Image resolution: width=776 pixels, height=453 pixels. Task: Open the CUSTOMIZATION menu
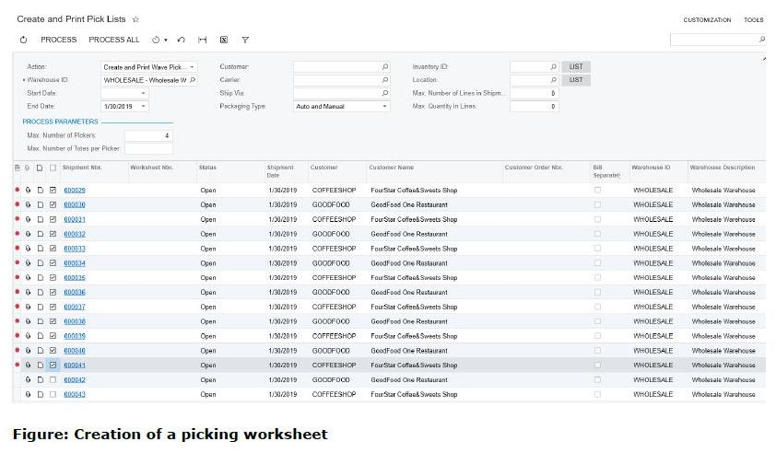point(707,19)
